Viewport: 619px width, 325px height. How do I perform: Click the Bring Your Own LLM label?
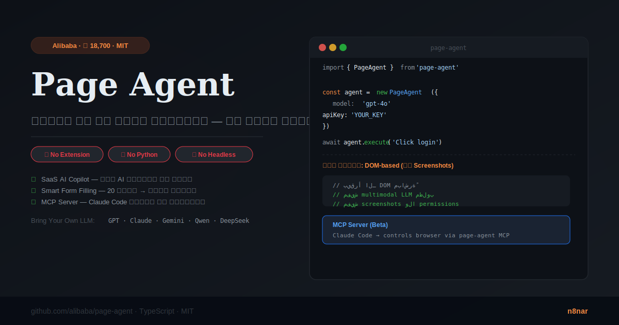click(63, 220)
